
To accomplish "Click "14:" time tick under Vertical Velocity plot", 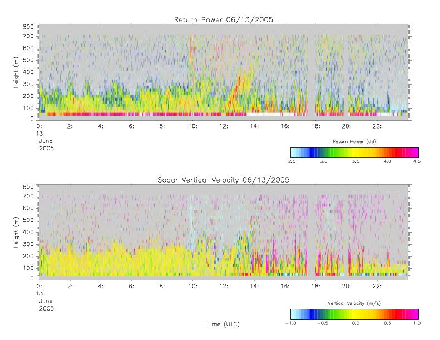I will pyautogui.click(x=254, y=287).
